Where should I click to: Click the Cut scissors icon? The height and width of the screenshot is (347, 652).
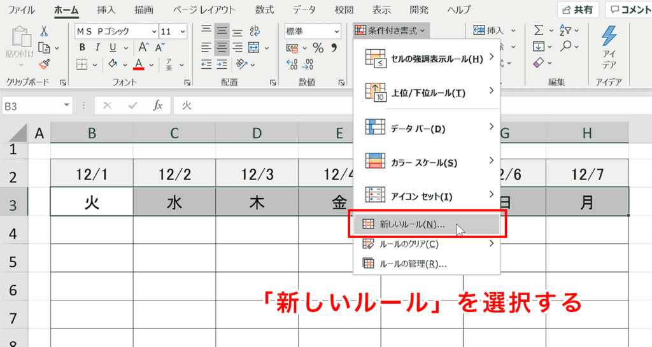[44, 31]
